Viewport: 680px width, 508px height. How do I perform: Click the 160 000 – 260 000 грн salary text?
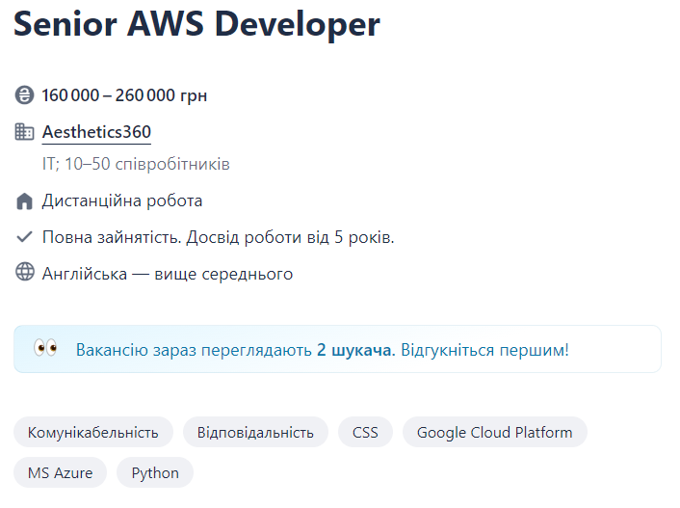click(124, 95)
